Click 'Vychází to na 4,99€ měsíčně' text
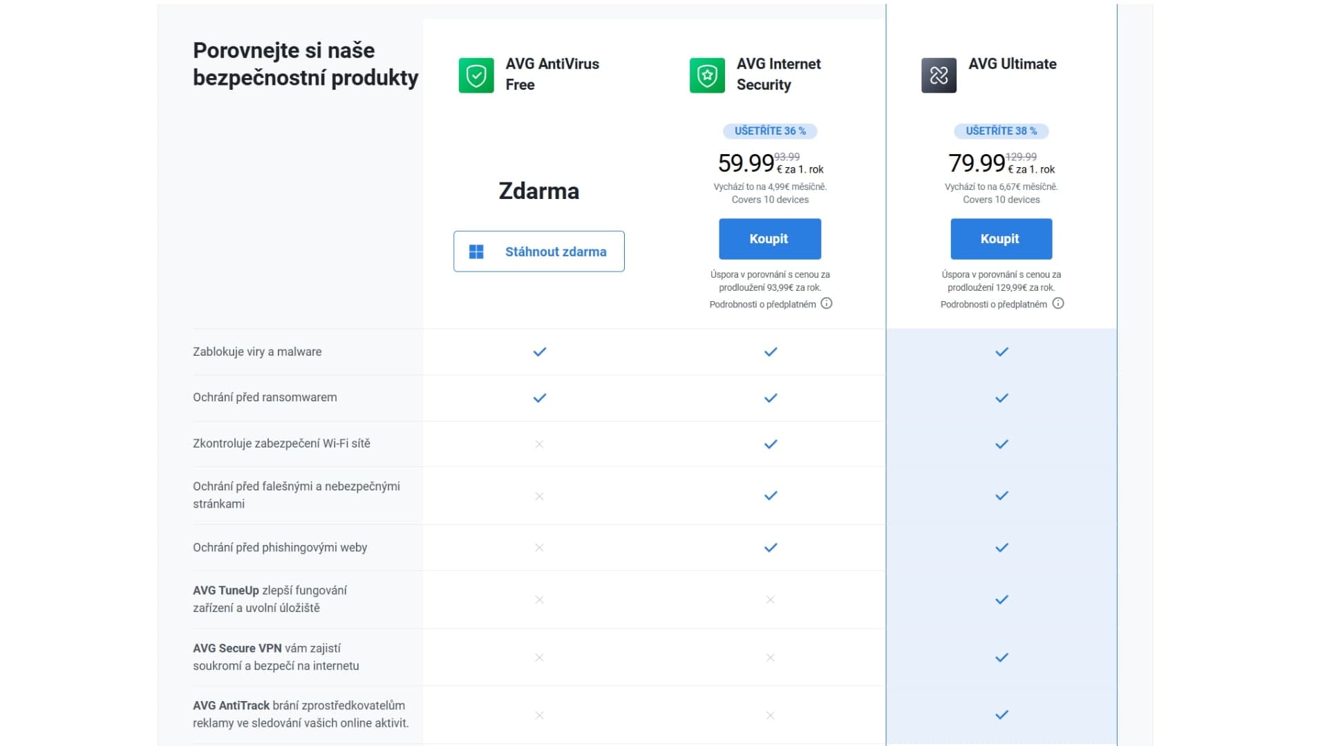 coord(770,186)
